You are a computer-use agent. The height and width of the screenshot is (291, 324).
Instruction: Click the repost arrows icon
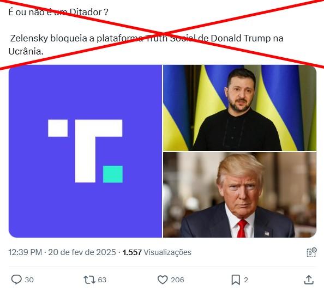pyautogui.click(x=89, y=280)
